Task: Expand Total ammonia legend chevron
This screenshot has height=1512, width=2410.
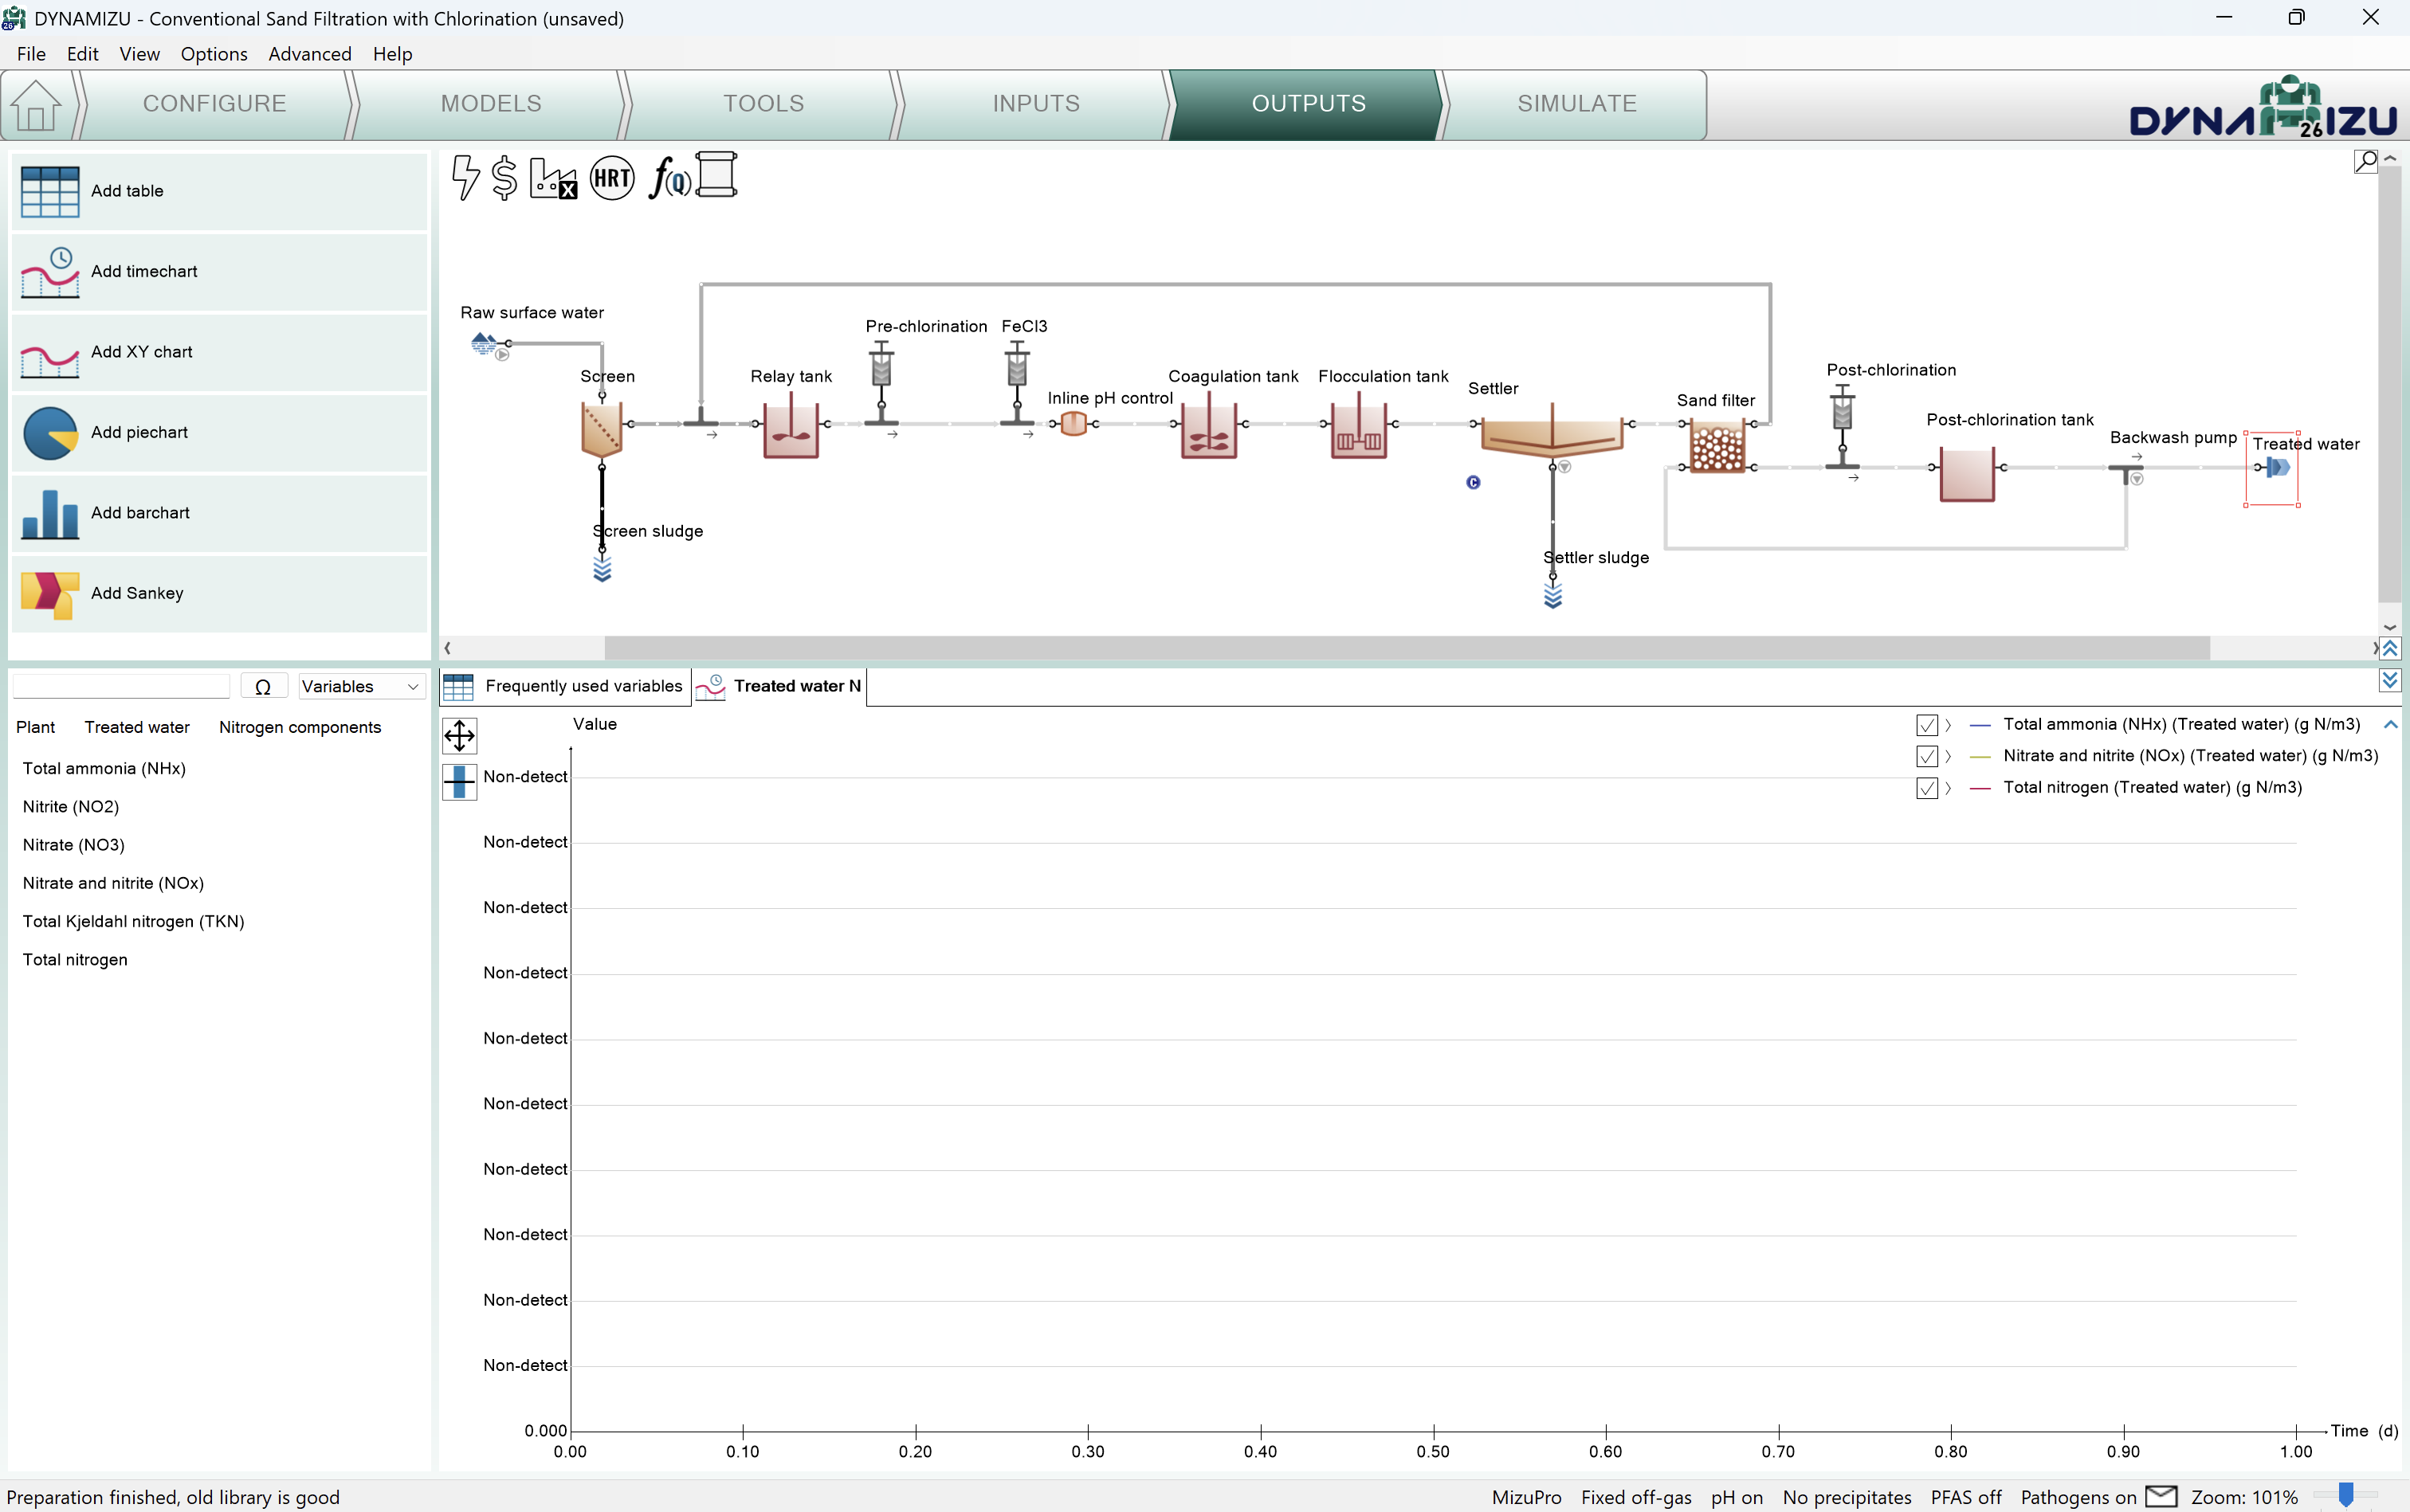Action: click(1949, 725)
